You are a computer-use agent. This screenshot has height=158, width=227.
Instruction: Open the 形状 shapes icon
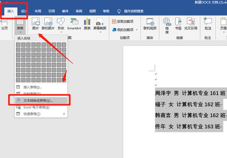coord(61,22)
